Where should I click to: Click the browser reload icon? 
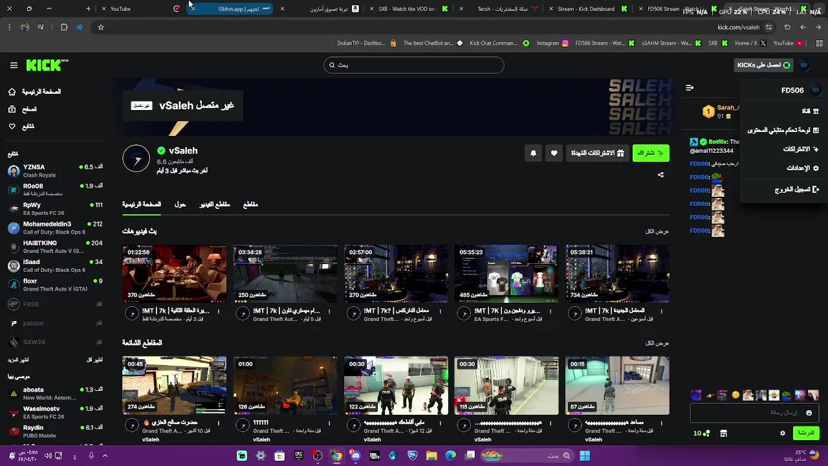787,27
